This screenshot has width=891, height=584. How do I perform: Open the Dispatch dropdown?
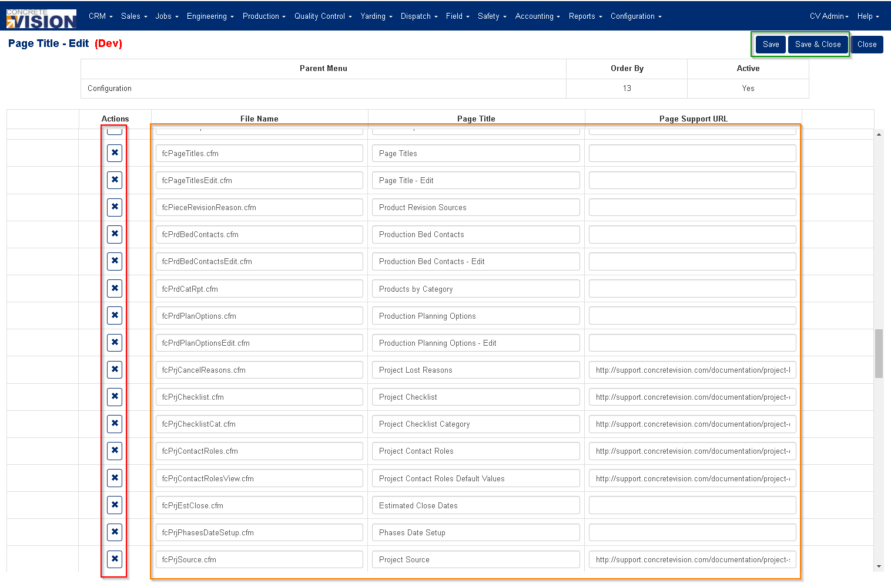coord(419,16)
